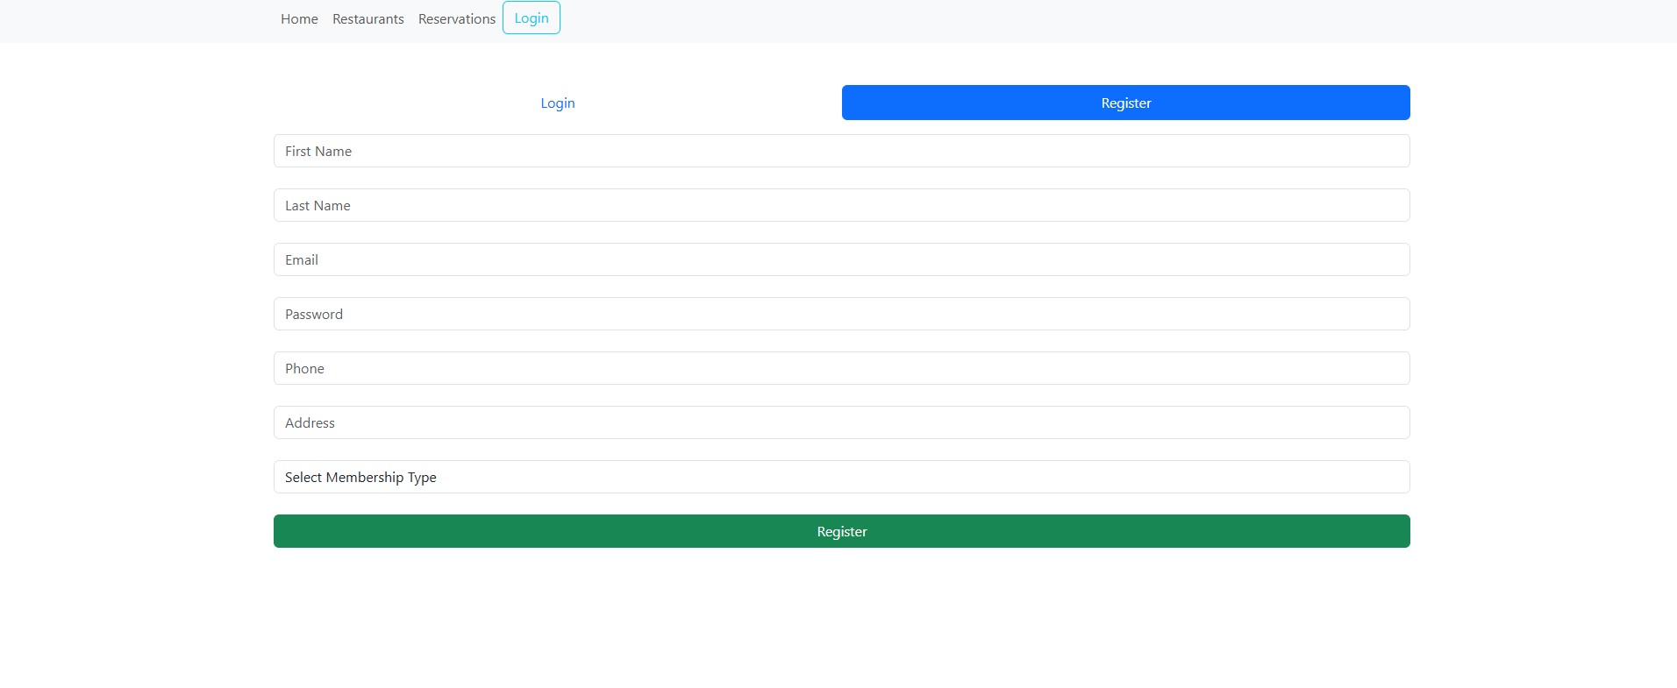Click the Home navigation link
Screen dimensions: 1677x688
[x=299, y=18]
